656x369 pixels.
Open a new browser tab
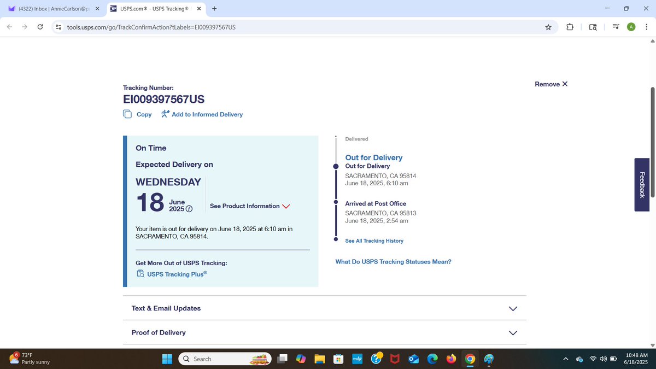(214, 9)
